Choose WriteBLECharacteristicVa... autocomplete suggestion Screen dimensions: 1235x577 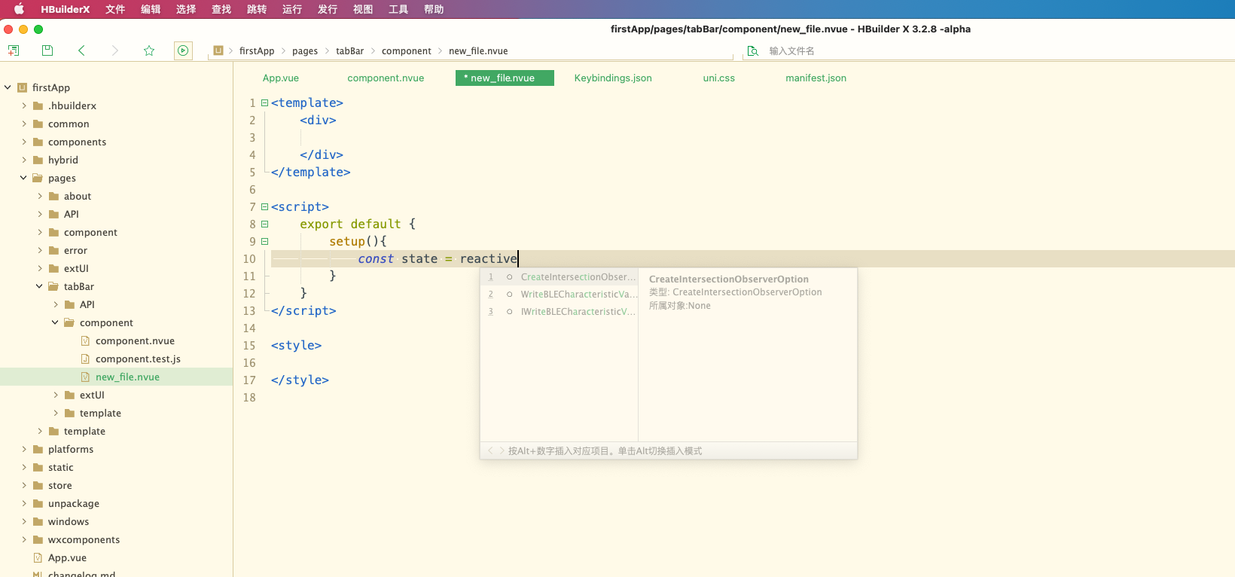[560, 295]
